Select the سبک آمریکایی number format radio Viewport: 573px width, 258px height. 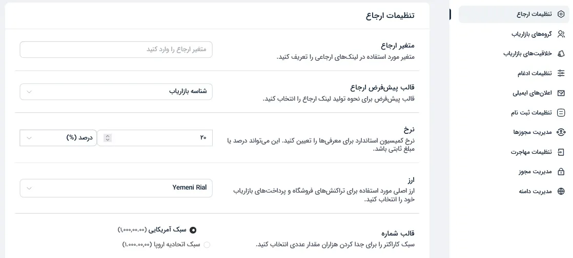pyautogui.click(x=193, y=230)
